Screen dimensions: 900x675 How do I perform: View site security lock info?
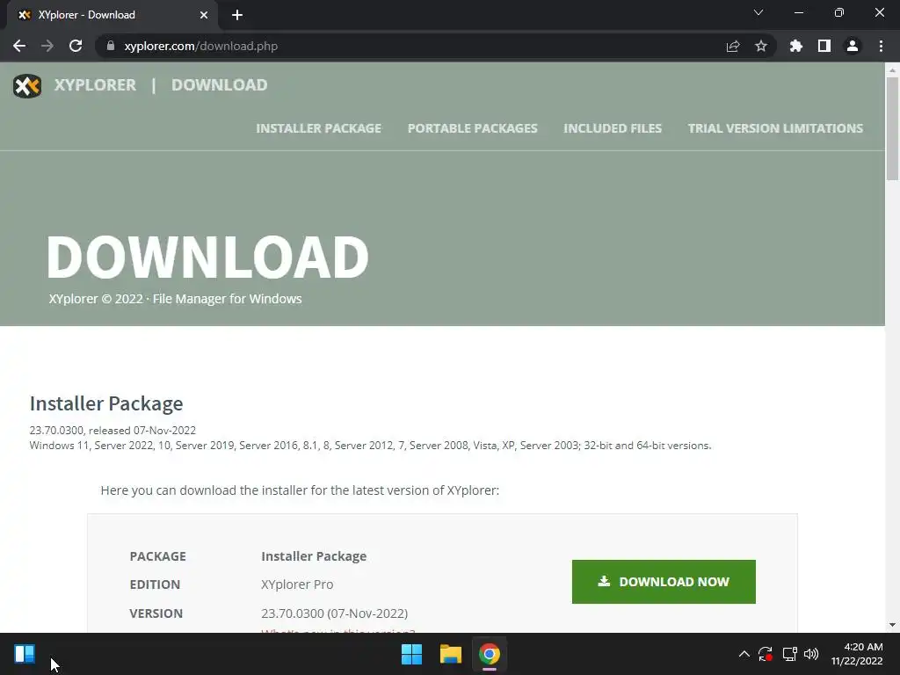point(111,46)
